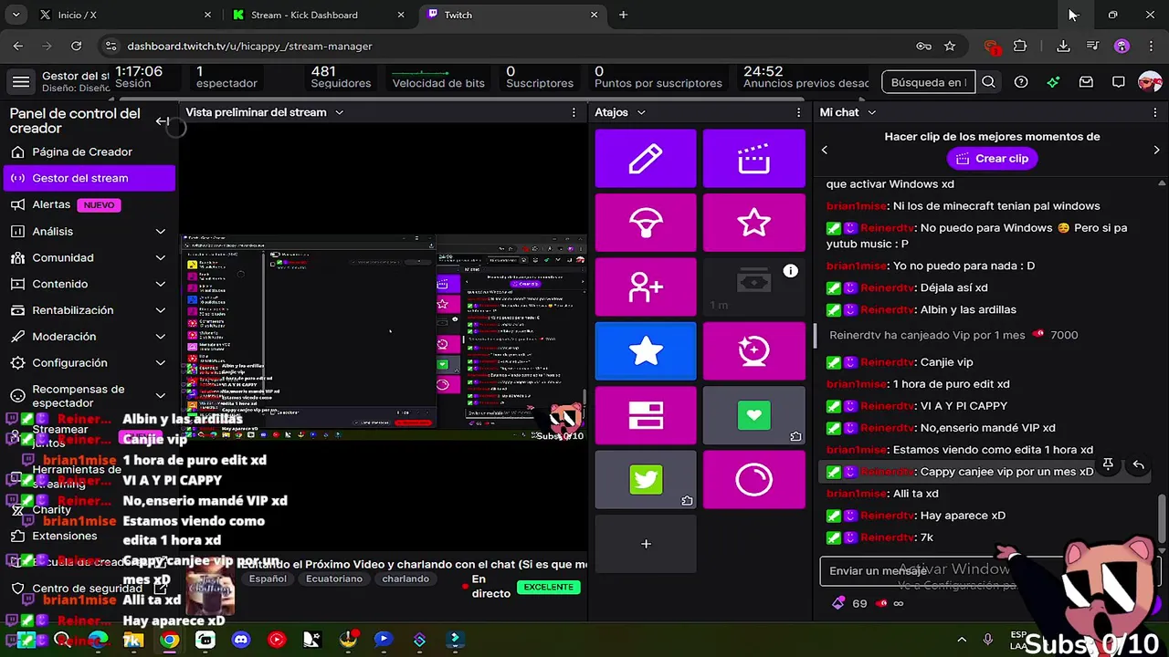Open the inbox tray icon
Screen dimensions: 1169x657
[1086, 82]
